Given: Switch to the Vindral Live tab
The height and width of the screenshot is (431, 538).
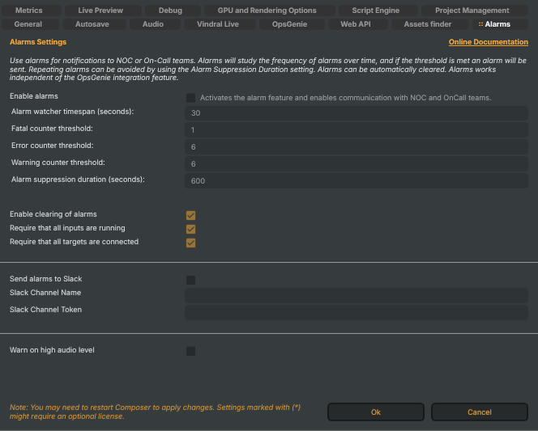Looking at the screenshot, I should pyautogui.click(x=220, y=24).
